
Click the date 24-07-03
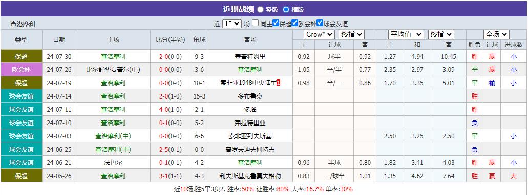pyautogui.click(x=59, y=136)
